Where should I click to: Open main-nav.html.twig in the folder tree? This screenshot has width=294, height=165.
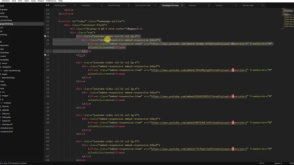[x=12, y=71]
